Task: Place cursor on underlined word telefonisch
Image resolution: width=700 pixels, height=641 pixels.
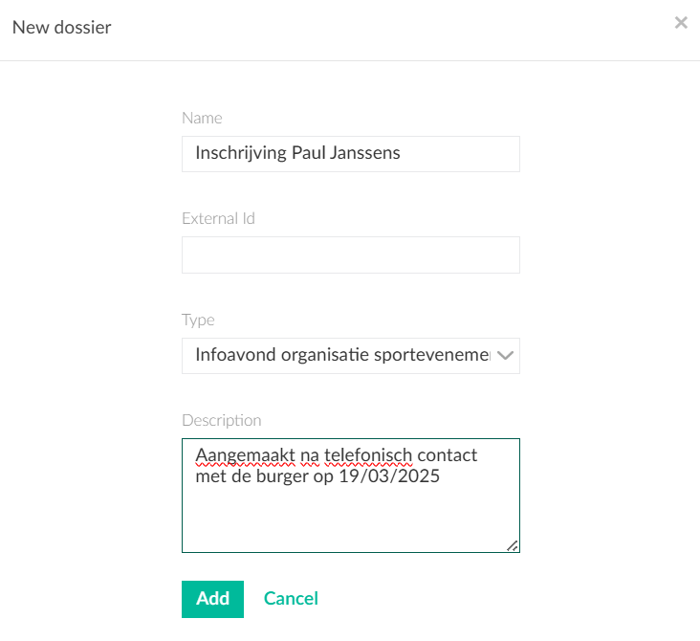Action: point(368,455)
